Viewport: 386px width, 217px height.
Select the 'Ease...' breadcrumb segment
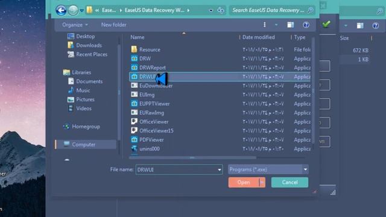[109, 10]
